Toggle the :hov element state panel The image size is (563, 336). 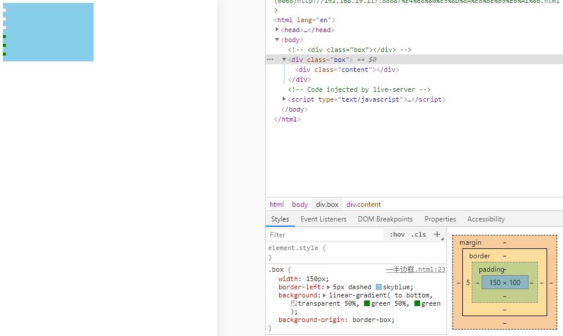397,234
